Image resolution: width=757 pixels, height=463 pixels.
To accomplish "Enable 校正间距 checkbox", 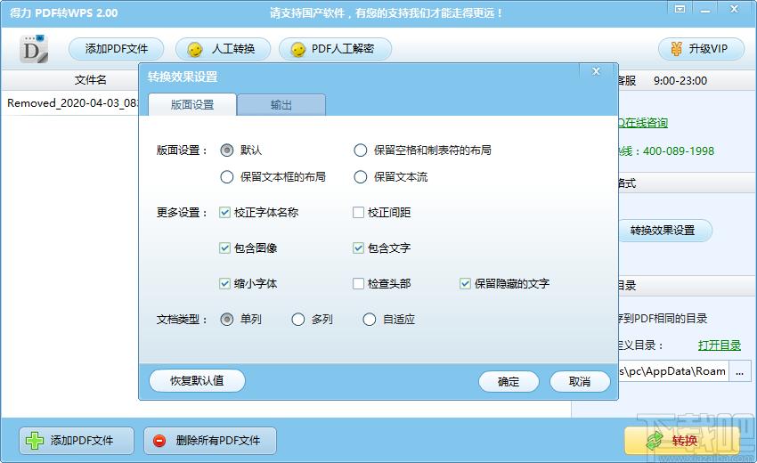I will [x=358, y=213].
